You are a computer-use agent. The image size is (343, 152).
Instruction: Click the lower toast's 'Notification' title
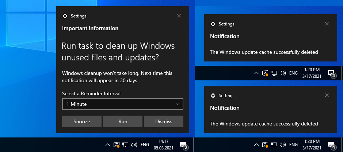coord(225,108)
